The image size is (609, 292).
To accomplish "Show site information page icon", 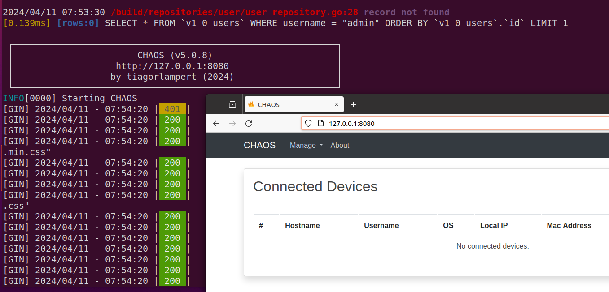I will point(320,124).
